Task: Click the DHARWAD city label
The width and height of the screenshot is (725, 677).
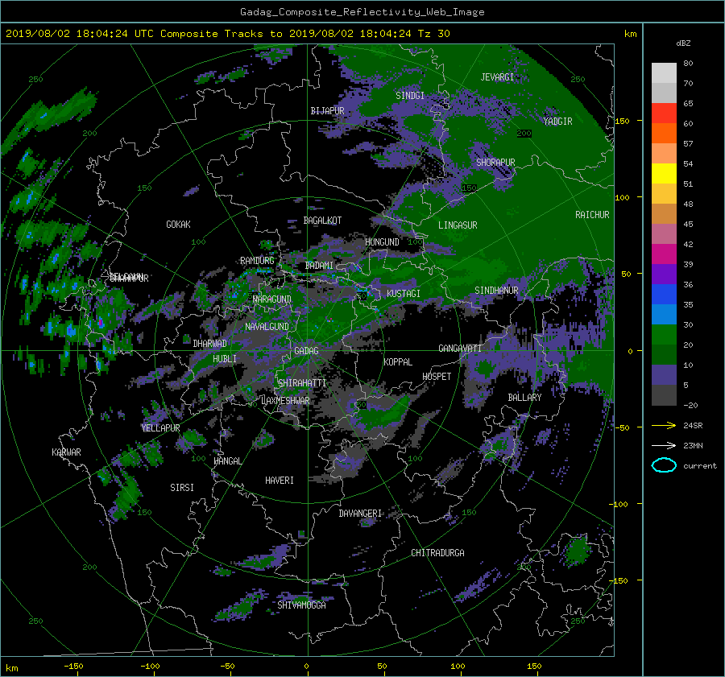Action: pos(210,344)
